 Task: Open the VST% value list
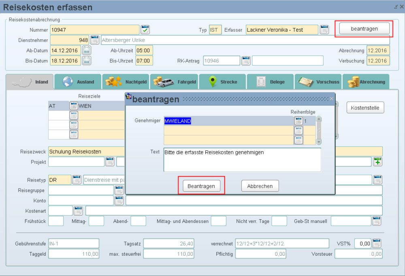377,243
